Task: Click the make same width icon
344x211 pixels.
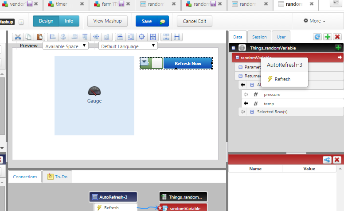Action: click(120, 37)
